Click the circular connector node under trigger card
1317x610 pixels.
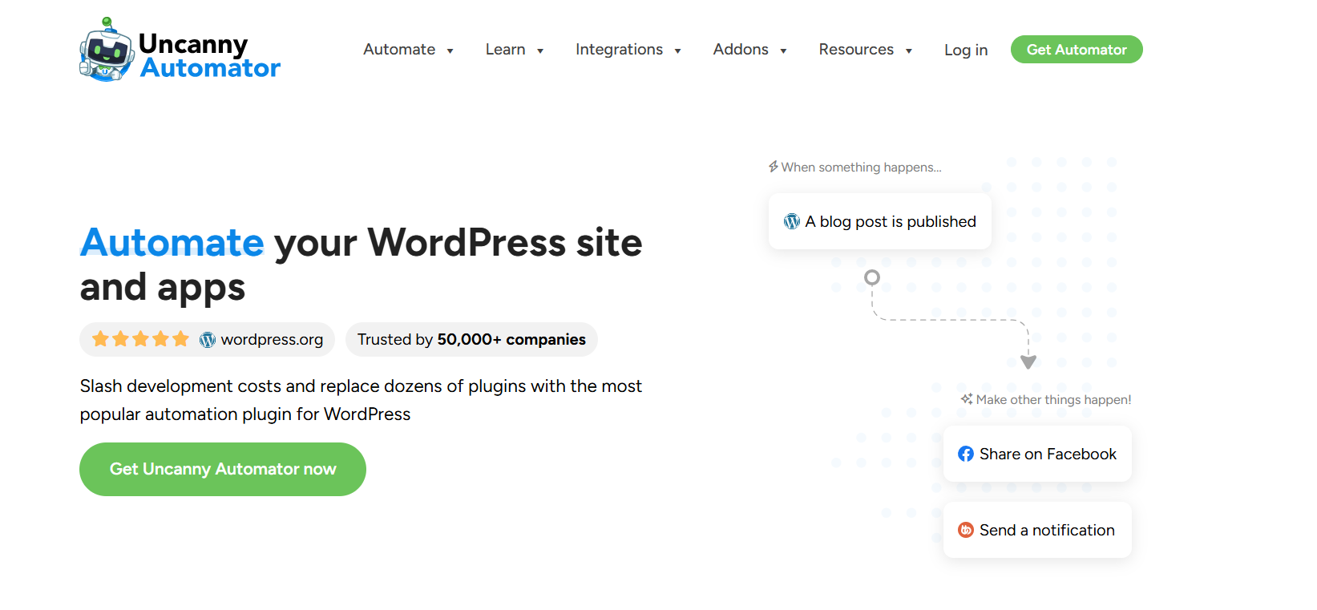(x=872, y=277)
